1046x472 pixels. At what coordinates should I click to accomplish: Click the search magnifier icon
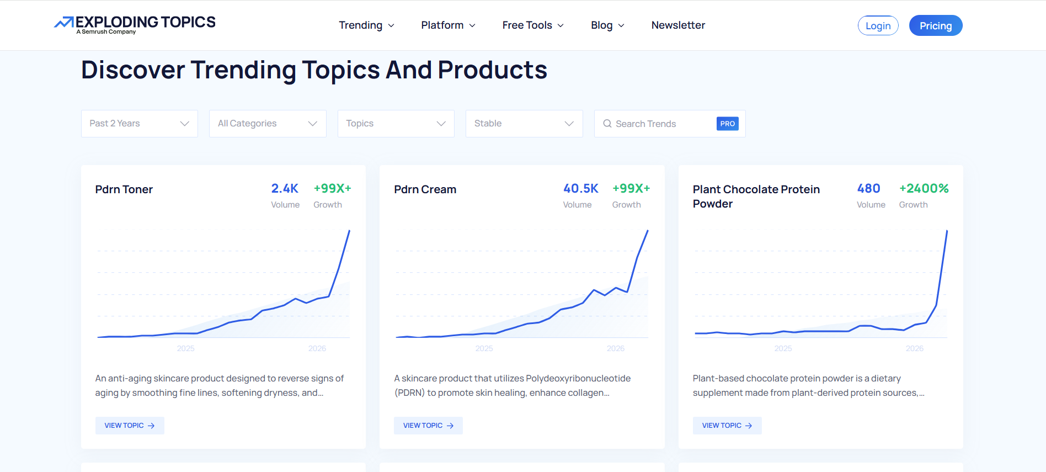click(x=607, y=124)
